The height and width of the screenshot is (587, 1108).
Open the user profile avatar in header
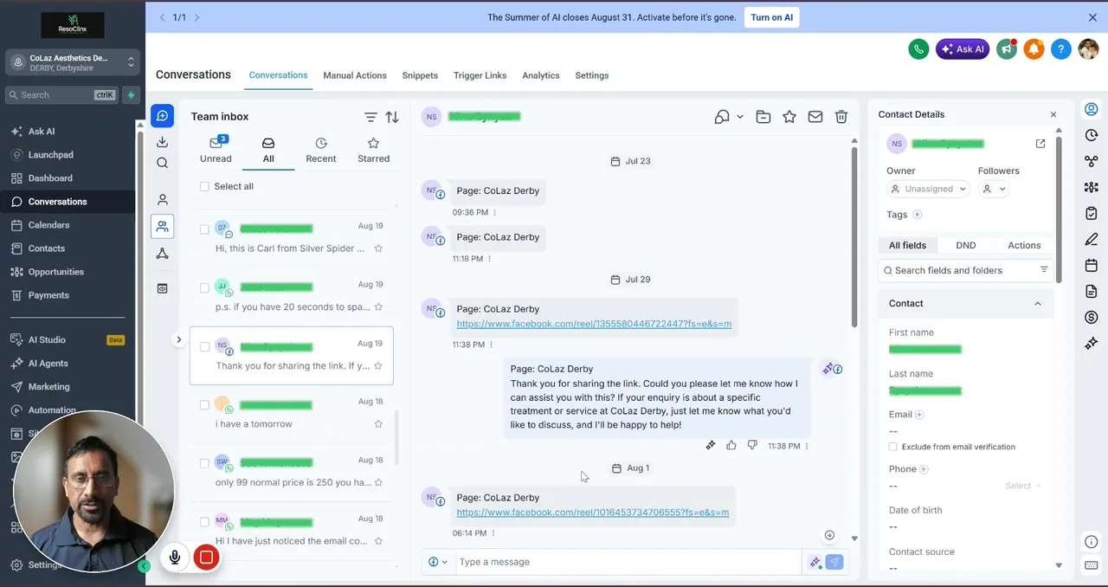click(x=1088, y=49)
